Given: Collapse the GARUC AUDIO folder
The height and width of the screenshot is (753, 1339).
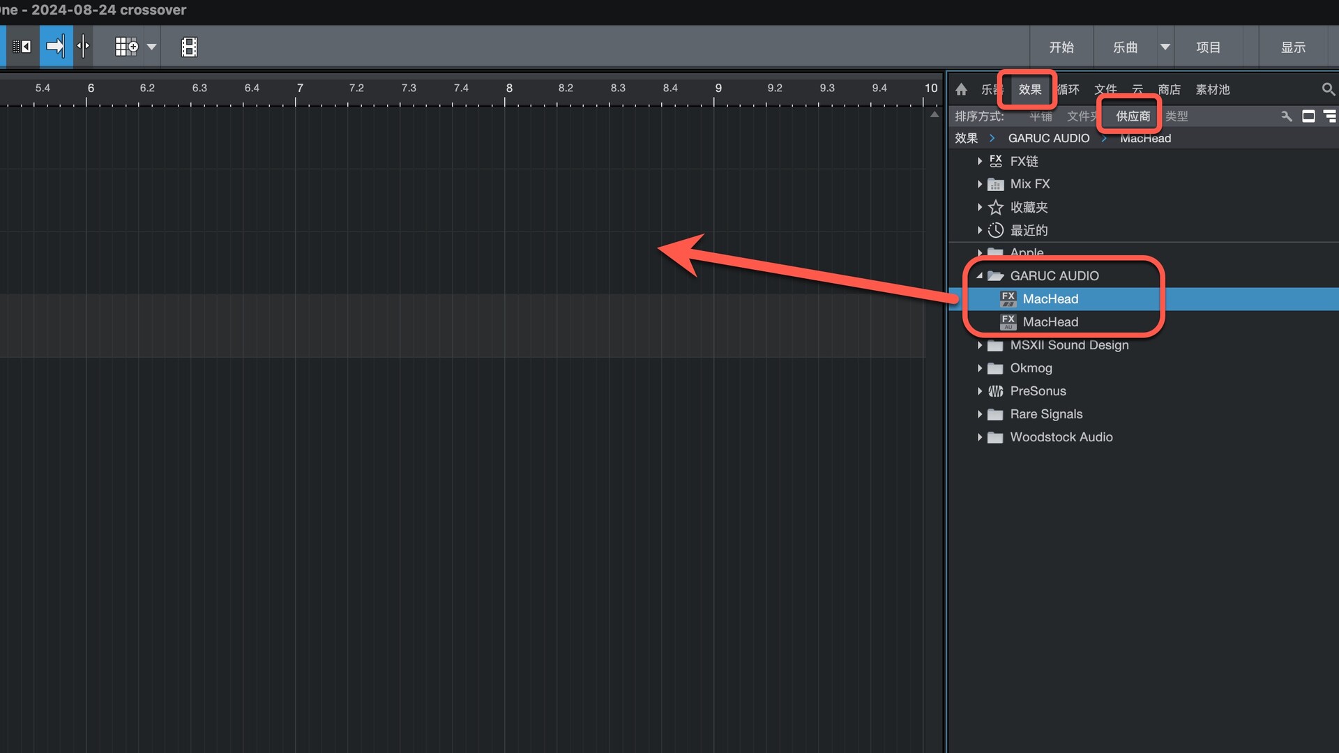Looking at the screenshot, I should tap(979, 276).
